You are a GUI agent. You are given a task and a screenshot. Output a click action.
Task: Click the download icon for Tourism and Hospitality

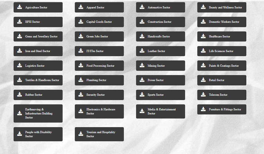pyautogui.click(x=81, y=134)
